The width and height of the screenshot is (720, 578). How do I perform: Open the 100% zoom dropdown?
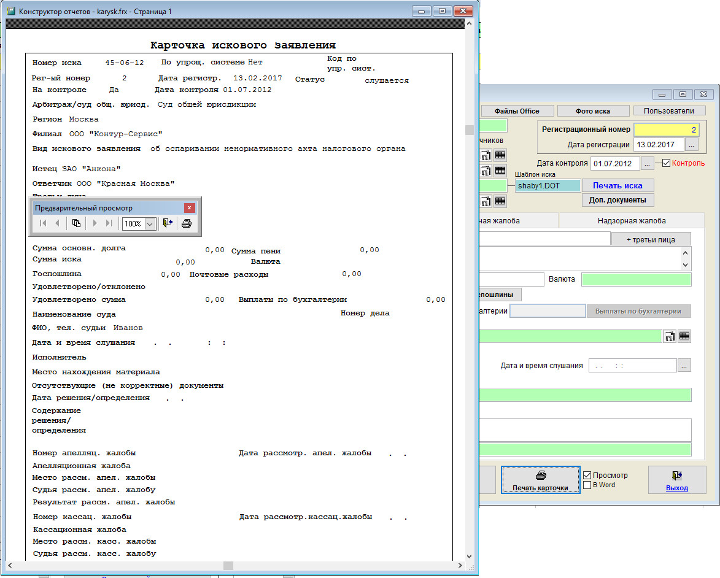150,224
